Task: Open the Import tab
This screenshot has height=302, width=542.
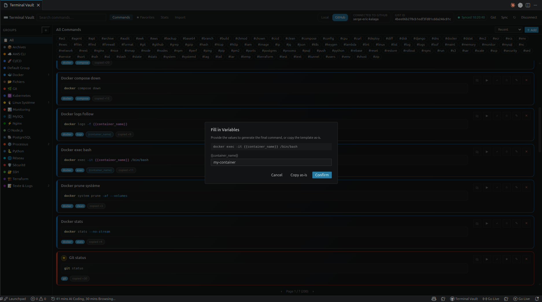Action: [x=180, y=17]
